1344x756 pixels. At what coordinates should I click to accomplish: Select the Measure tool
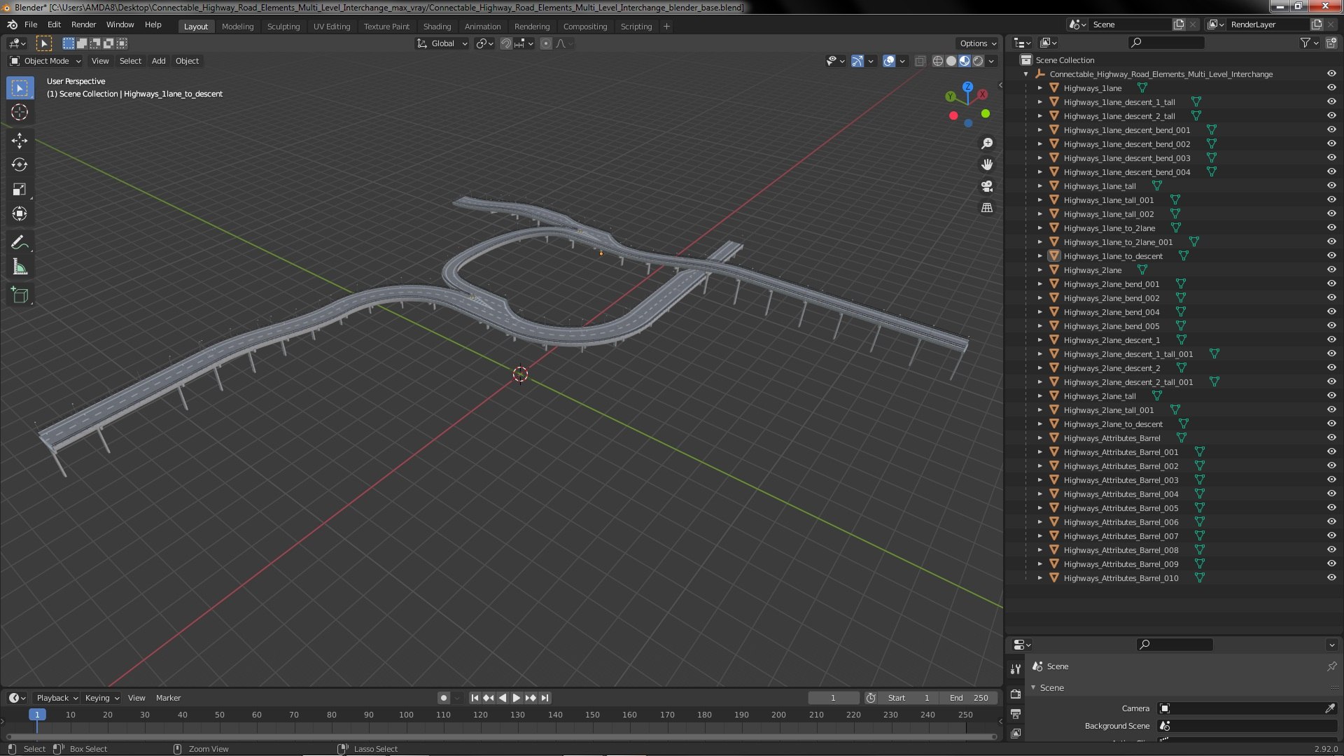[x=20, y=267]
